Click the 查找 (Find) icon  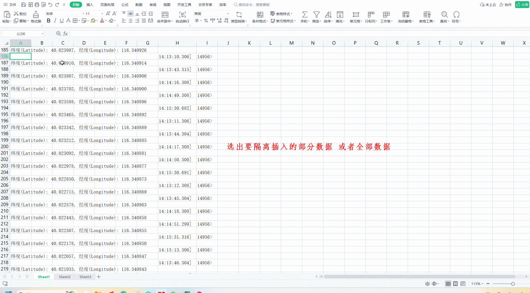pos(444,17)
